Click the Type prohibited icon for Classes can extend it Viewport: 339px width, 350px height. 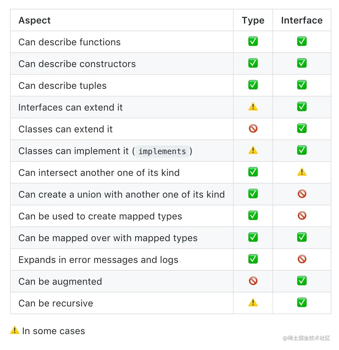pos(253,128)
